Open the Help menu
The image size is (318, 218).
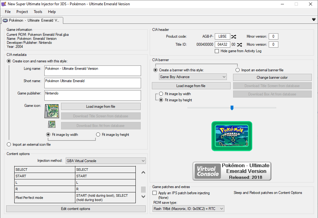click(52, 12)
